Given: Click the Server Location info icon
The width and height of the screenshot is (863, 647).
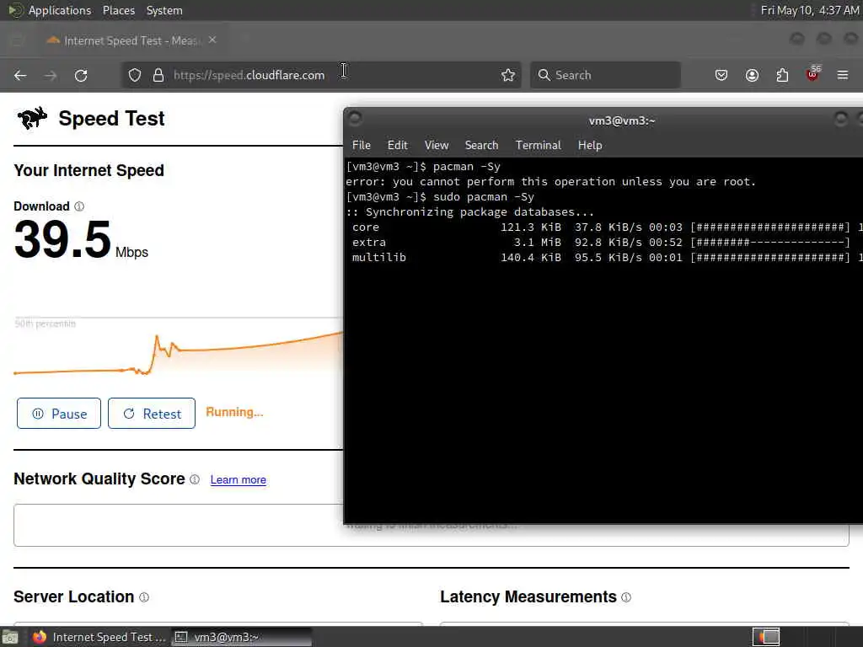Looking at the screenshot, I should click(144, 597).
